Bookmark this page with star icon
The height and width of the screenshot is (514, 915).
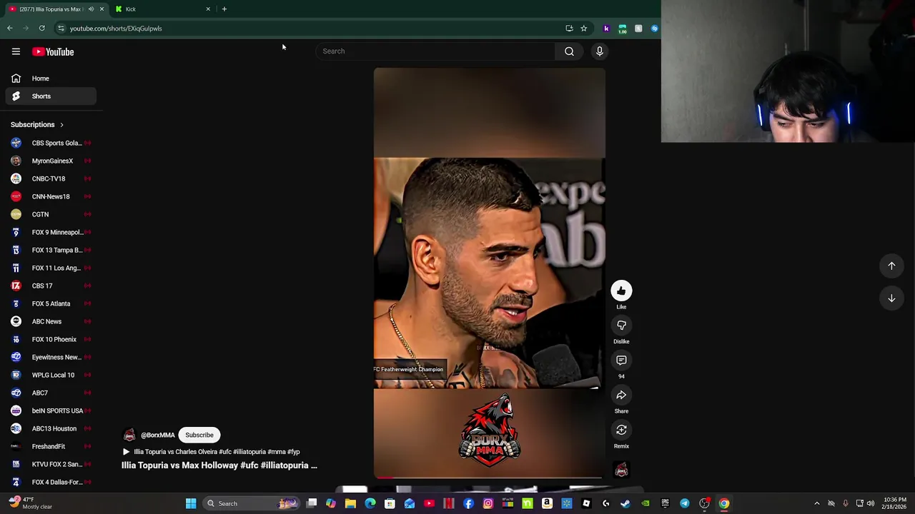pos(583,29)
